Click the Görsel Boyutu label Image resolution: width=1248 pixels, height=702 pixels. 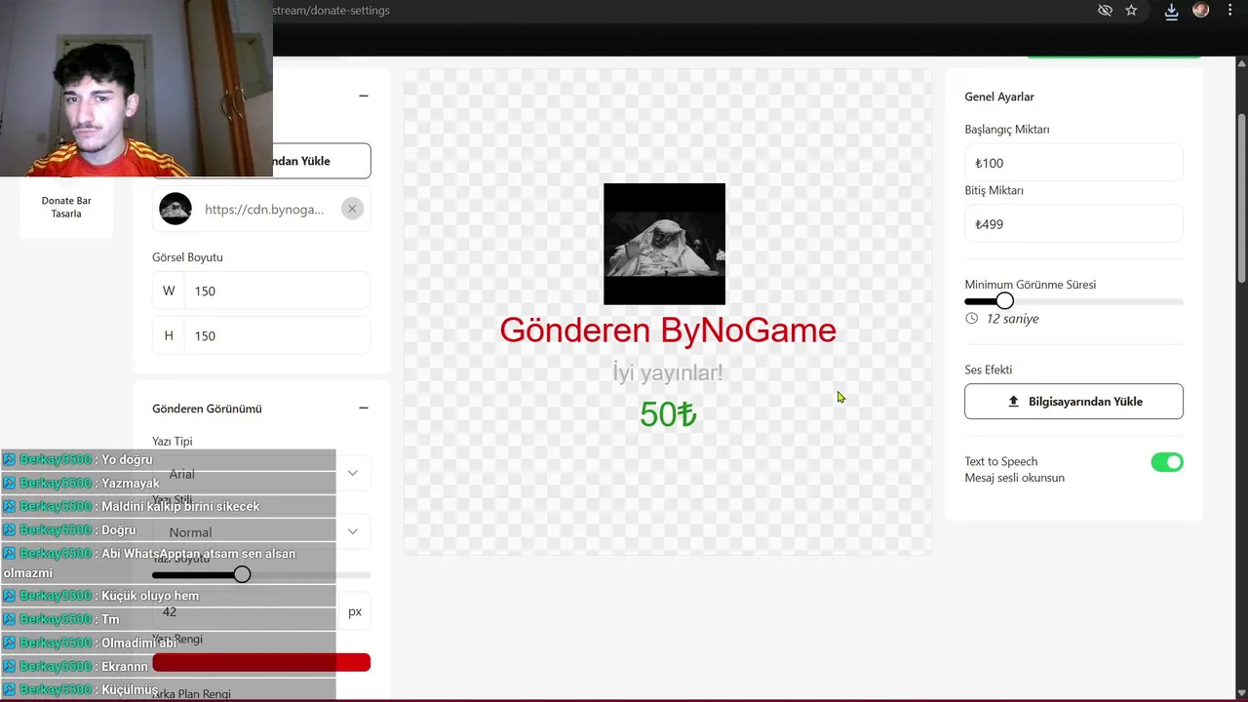click(x=187, y=257)
